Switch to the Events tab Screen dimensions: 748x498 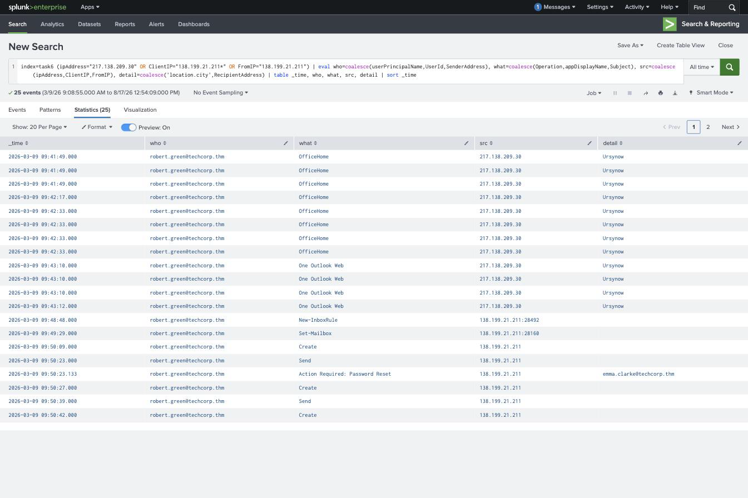(17, 110)
